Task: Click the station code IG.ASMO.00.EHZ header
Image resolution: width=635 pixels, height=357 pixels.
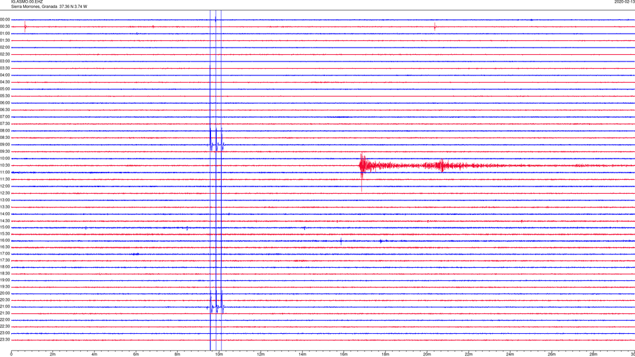Action: point(26,1)
